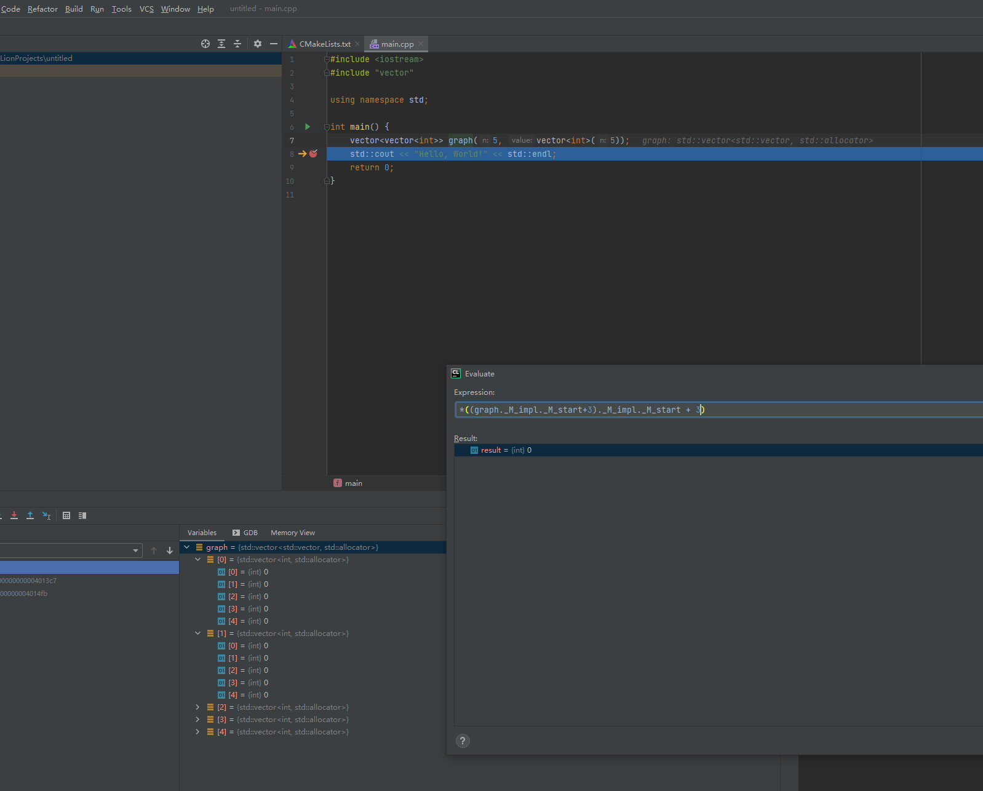The image size is (983, 791).
Task: Open the Tools menu
Action: 122,9
